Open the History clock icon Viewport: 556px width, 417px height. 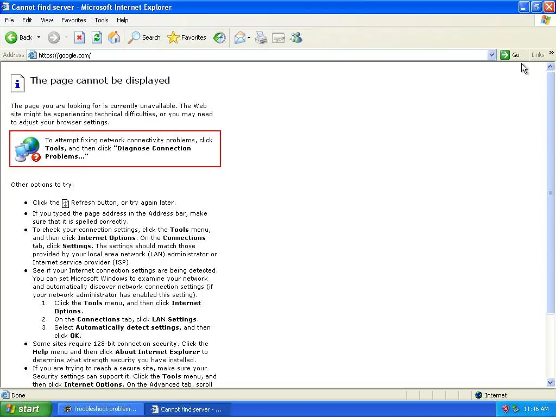pyautogui.click(x=219, y=37)
